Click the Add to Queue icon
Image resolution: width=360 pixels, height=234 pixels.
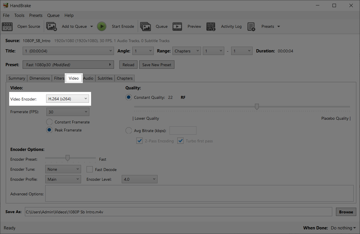pyautogui.click(x=52, y=26)
